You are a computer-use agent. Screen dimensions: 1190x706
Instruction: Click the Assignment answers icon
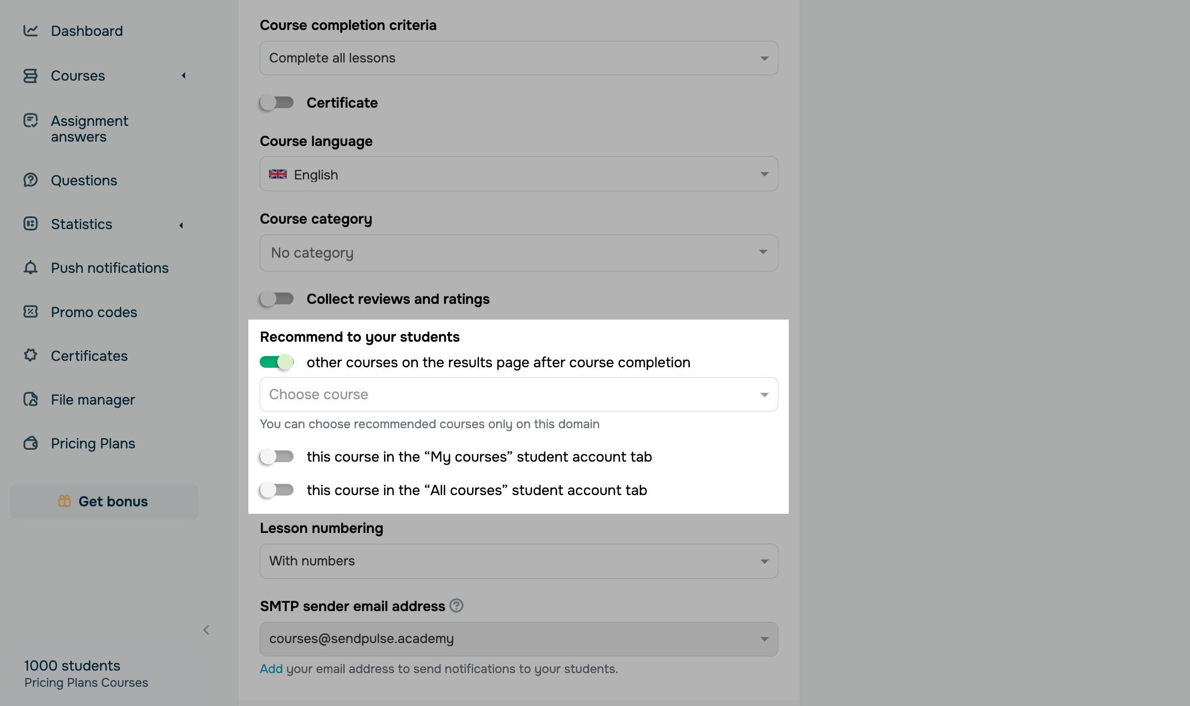pyautogui.click(x=30, y=120)
